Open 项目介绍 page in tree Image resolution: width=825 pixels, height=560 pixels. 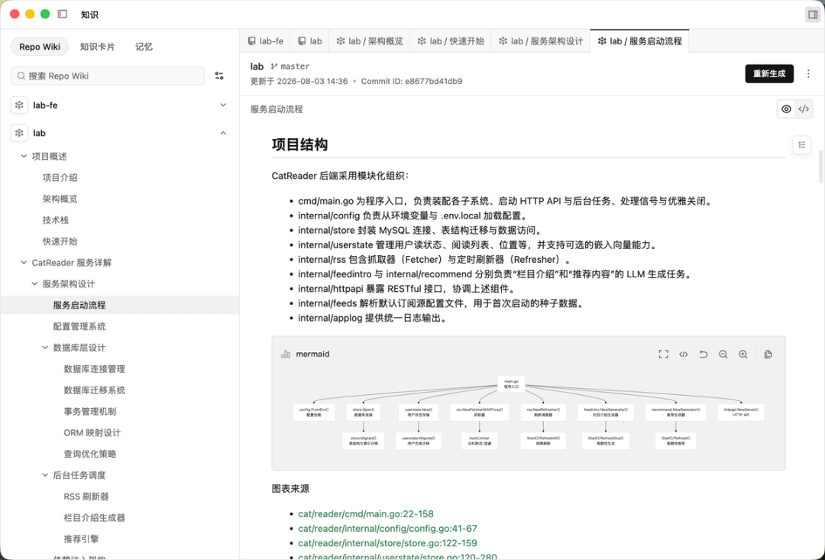point(60,177)
